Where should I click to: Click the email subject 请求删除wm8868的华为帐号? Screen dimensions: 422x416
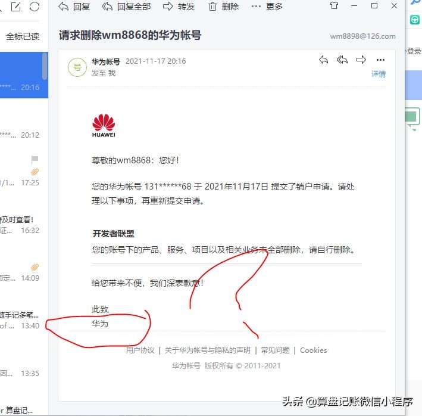point(130,35)
